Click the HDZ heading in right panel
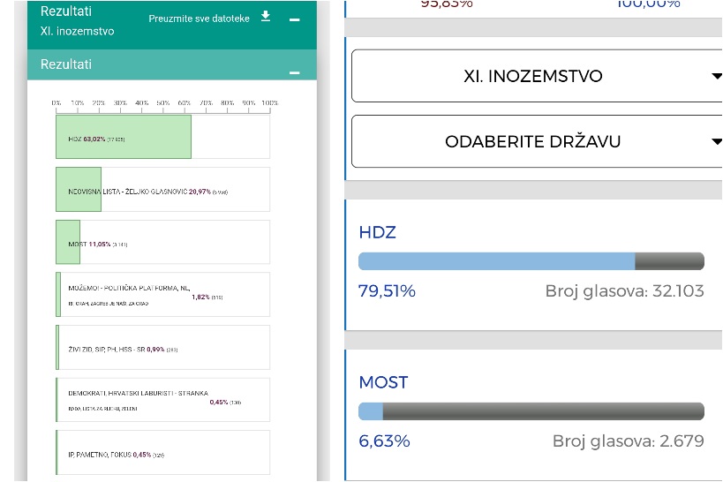 coord(377,232)
